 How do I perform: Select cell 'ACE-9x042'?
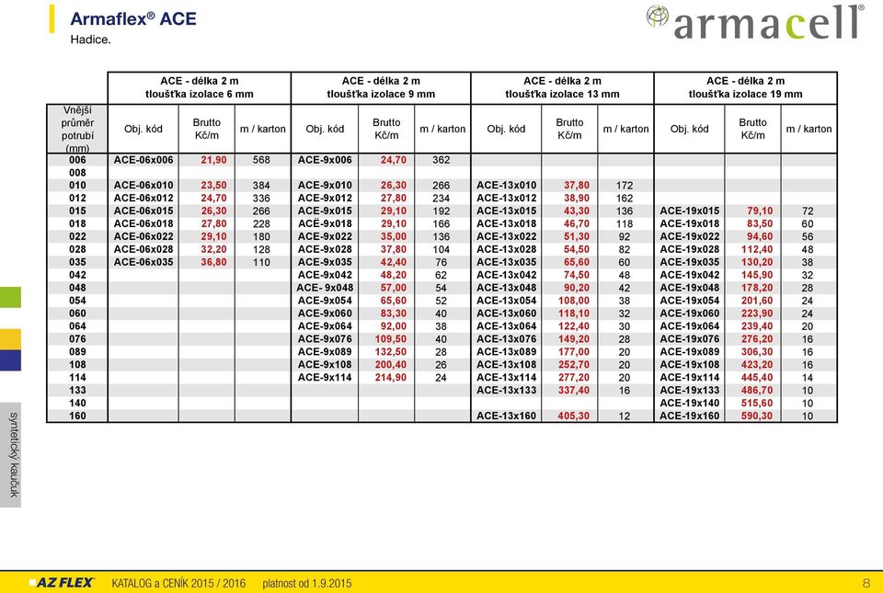tap(325, 275)
